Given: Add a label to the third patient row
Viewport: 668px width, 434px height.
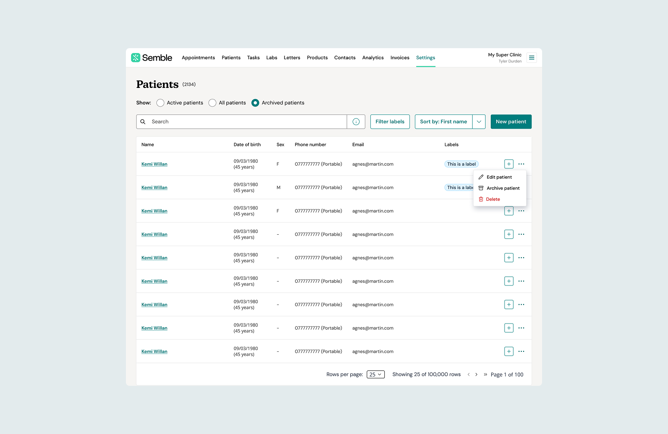Looking at the screenshot, I should pyautogui.click(x=509, y=211).
